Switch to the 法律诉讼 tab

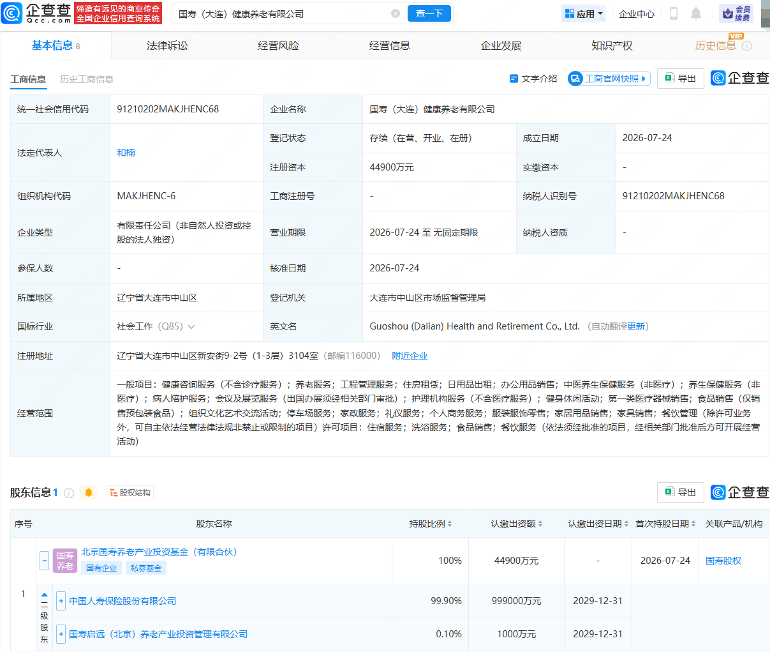[167, 45]
